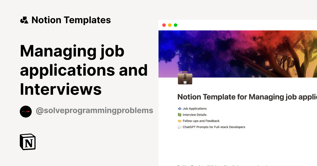Viewport: 317px width, 166px height.
Task: Open the Follow-ups and Feedback link
Action: tap(201, 121)
